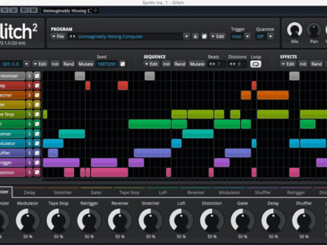The image size is (327, 245).
Task: Open the Trigger Host dropdown
Action: (247, 37)
